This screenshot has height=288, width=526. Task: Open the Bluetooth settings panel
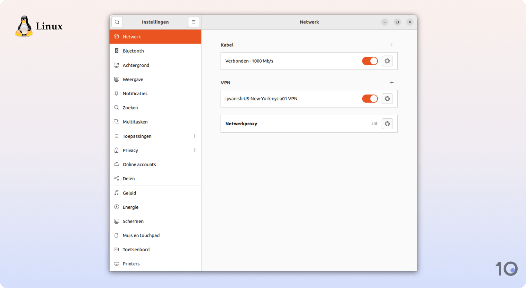click(155, 51)
